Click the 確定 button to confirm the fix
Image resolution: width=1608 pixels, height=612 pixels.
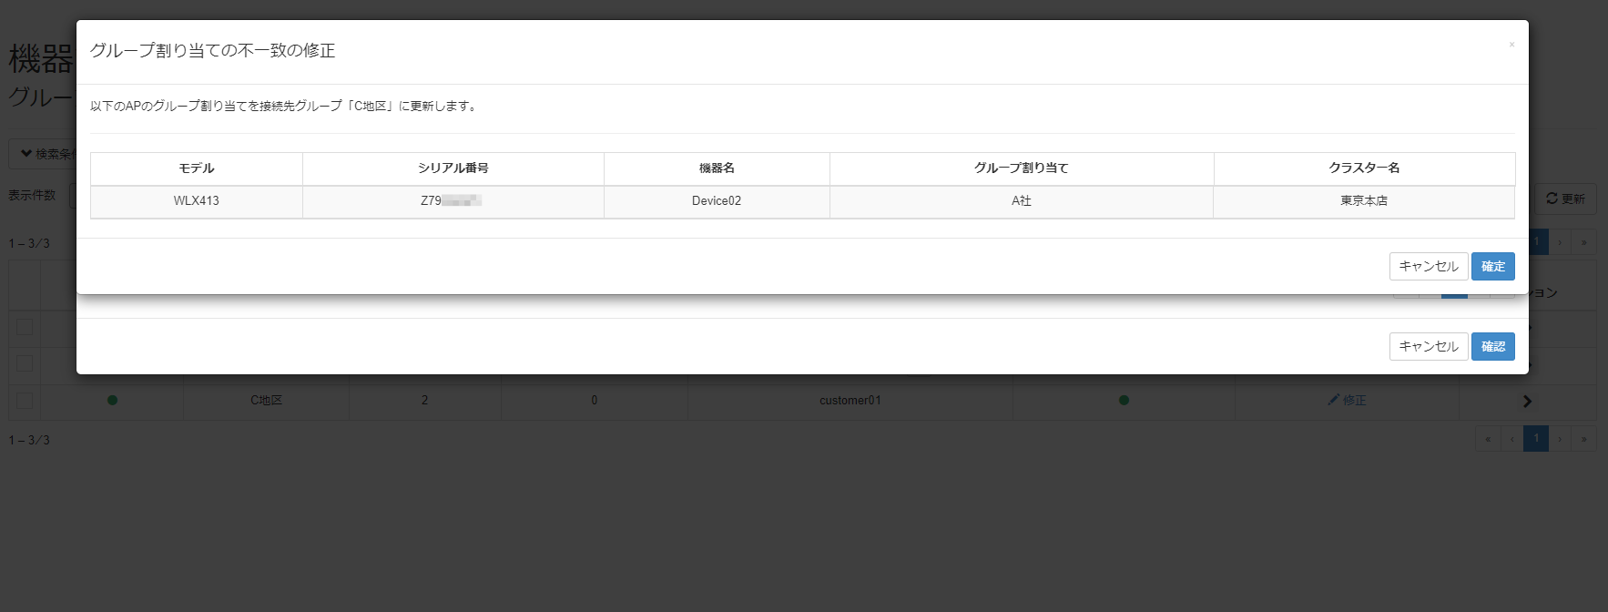[1492, 266]
